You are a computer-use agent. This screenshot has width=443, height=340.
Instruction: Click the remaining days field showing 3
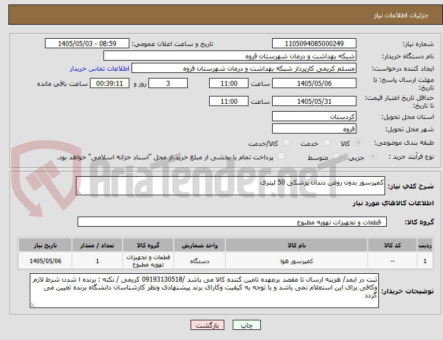(x=168, y=83)
